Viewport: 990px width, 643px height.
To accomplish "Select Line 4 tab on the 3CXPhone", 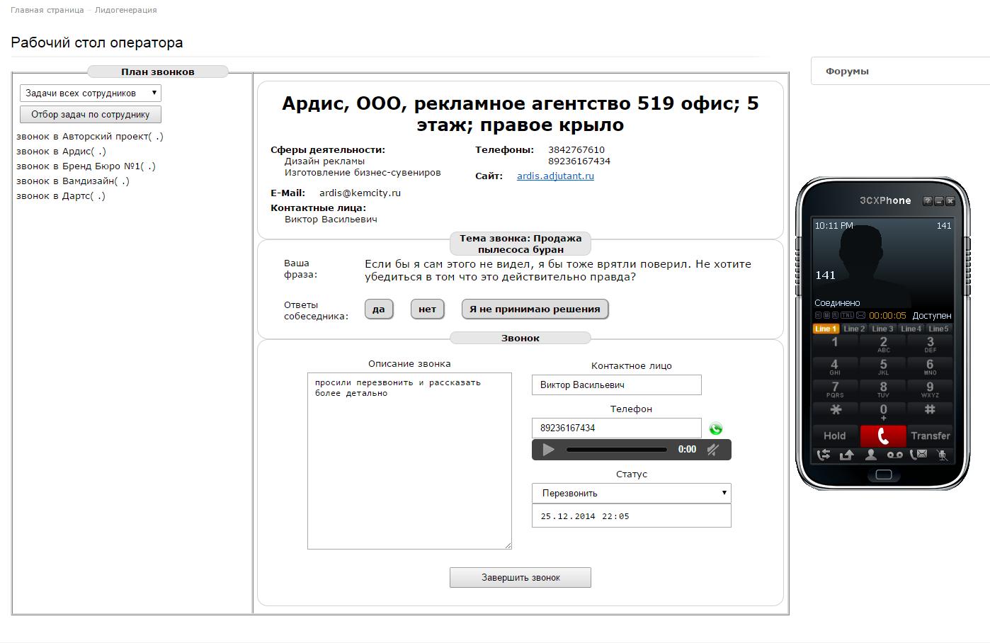I will (910, 329).
